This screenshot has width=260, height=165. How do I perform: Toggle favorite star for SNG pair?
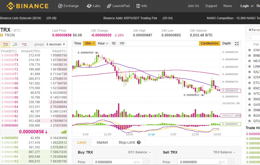[249, 99]
